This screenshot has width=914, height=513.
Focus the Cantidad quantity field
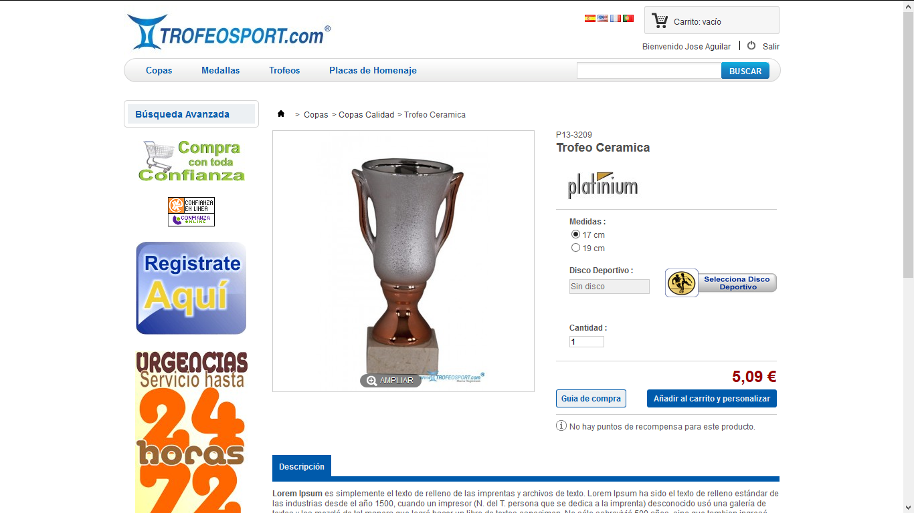(587, 341)
